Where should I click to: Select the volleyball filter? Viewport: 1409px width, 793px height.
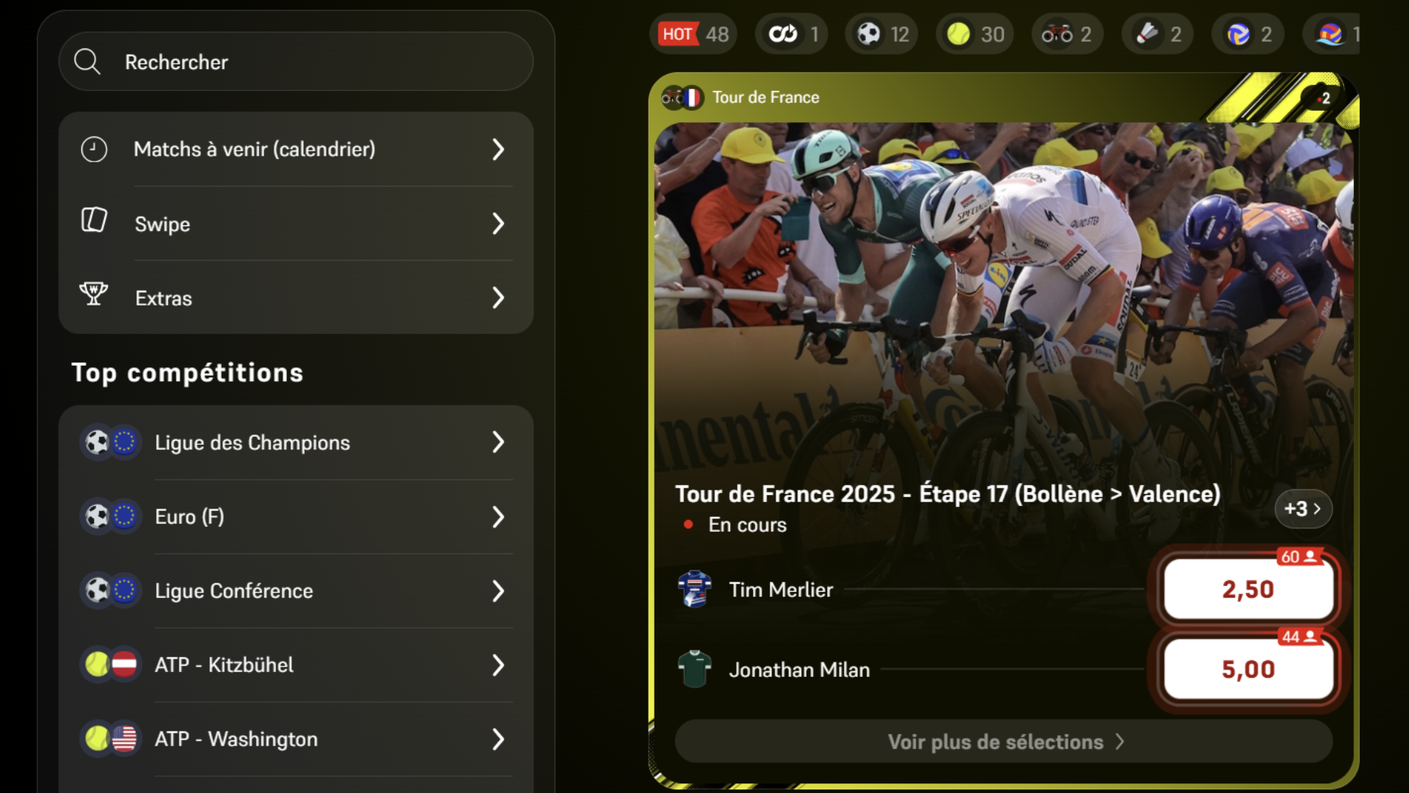click(1248, 35)
